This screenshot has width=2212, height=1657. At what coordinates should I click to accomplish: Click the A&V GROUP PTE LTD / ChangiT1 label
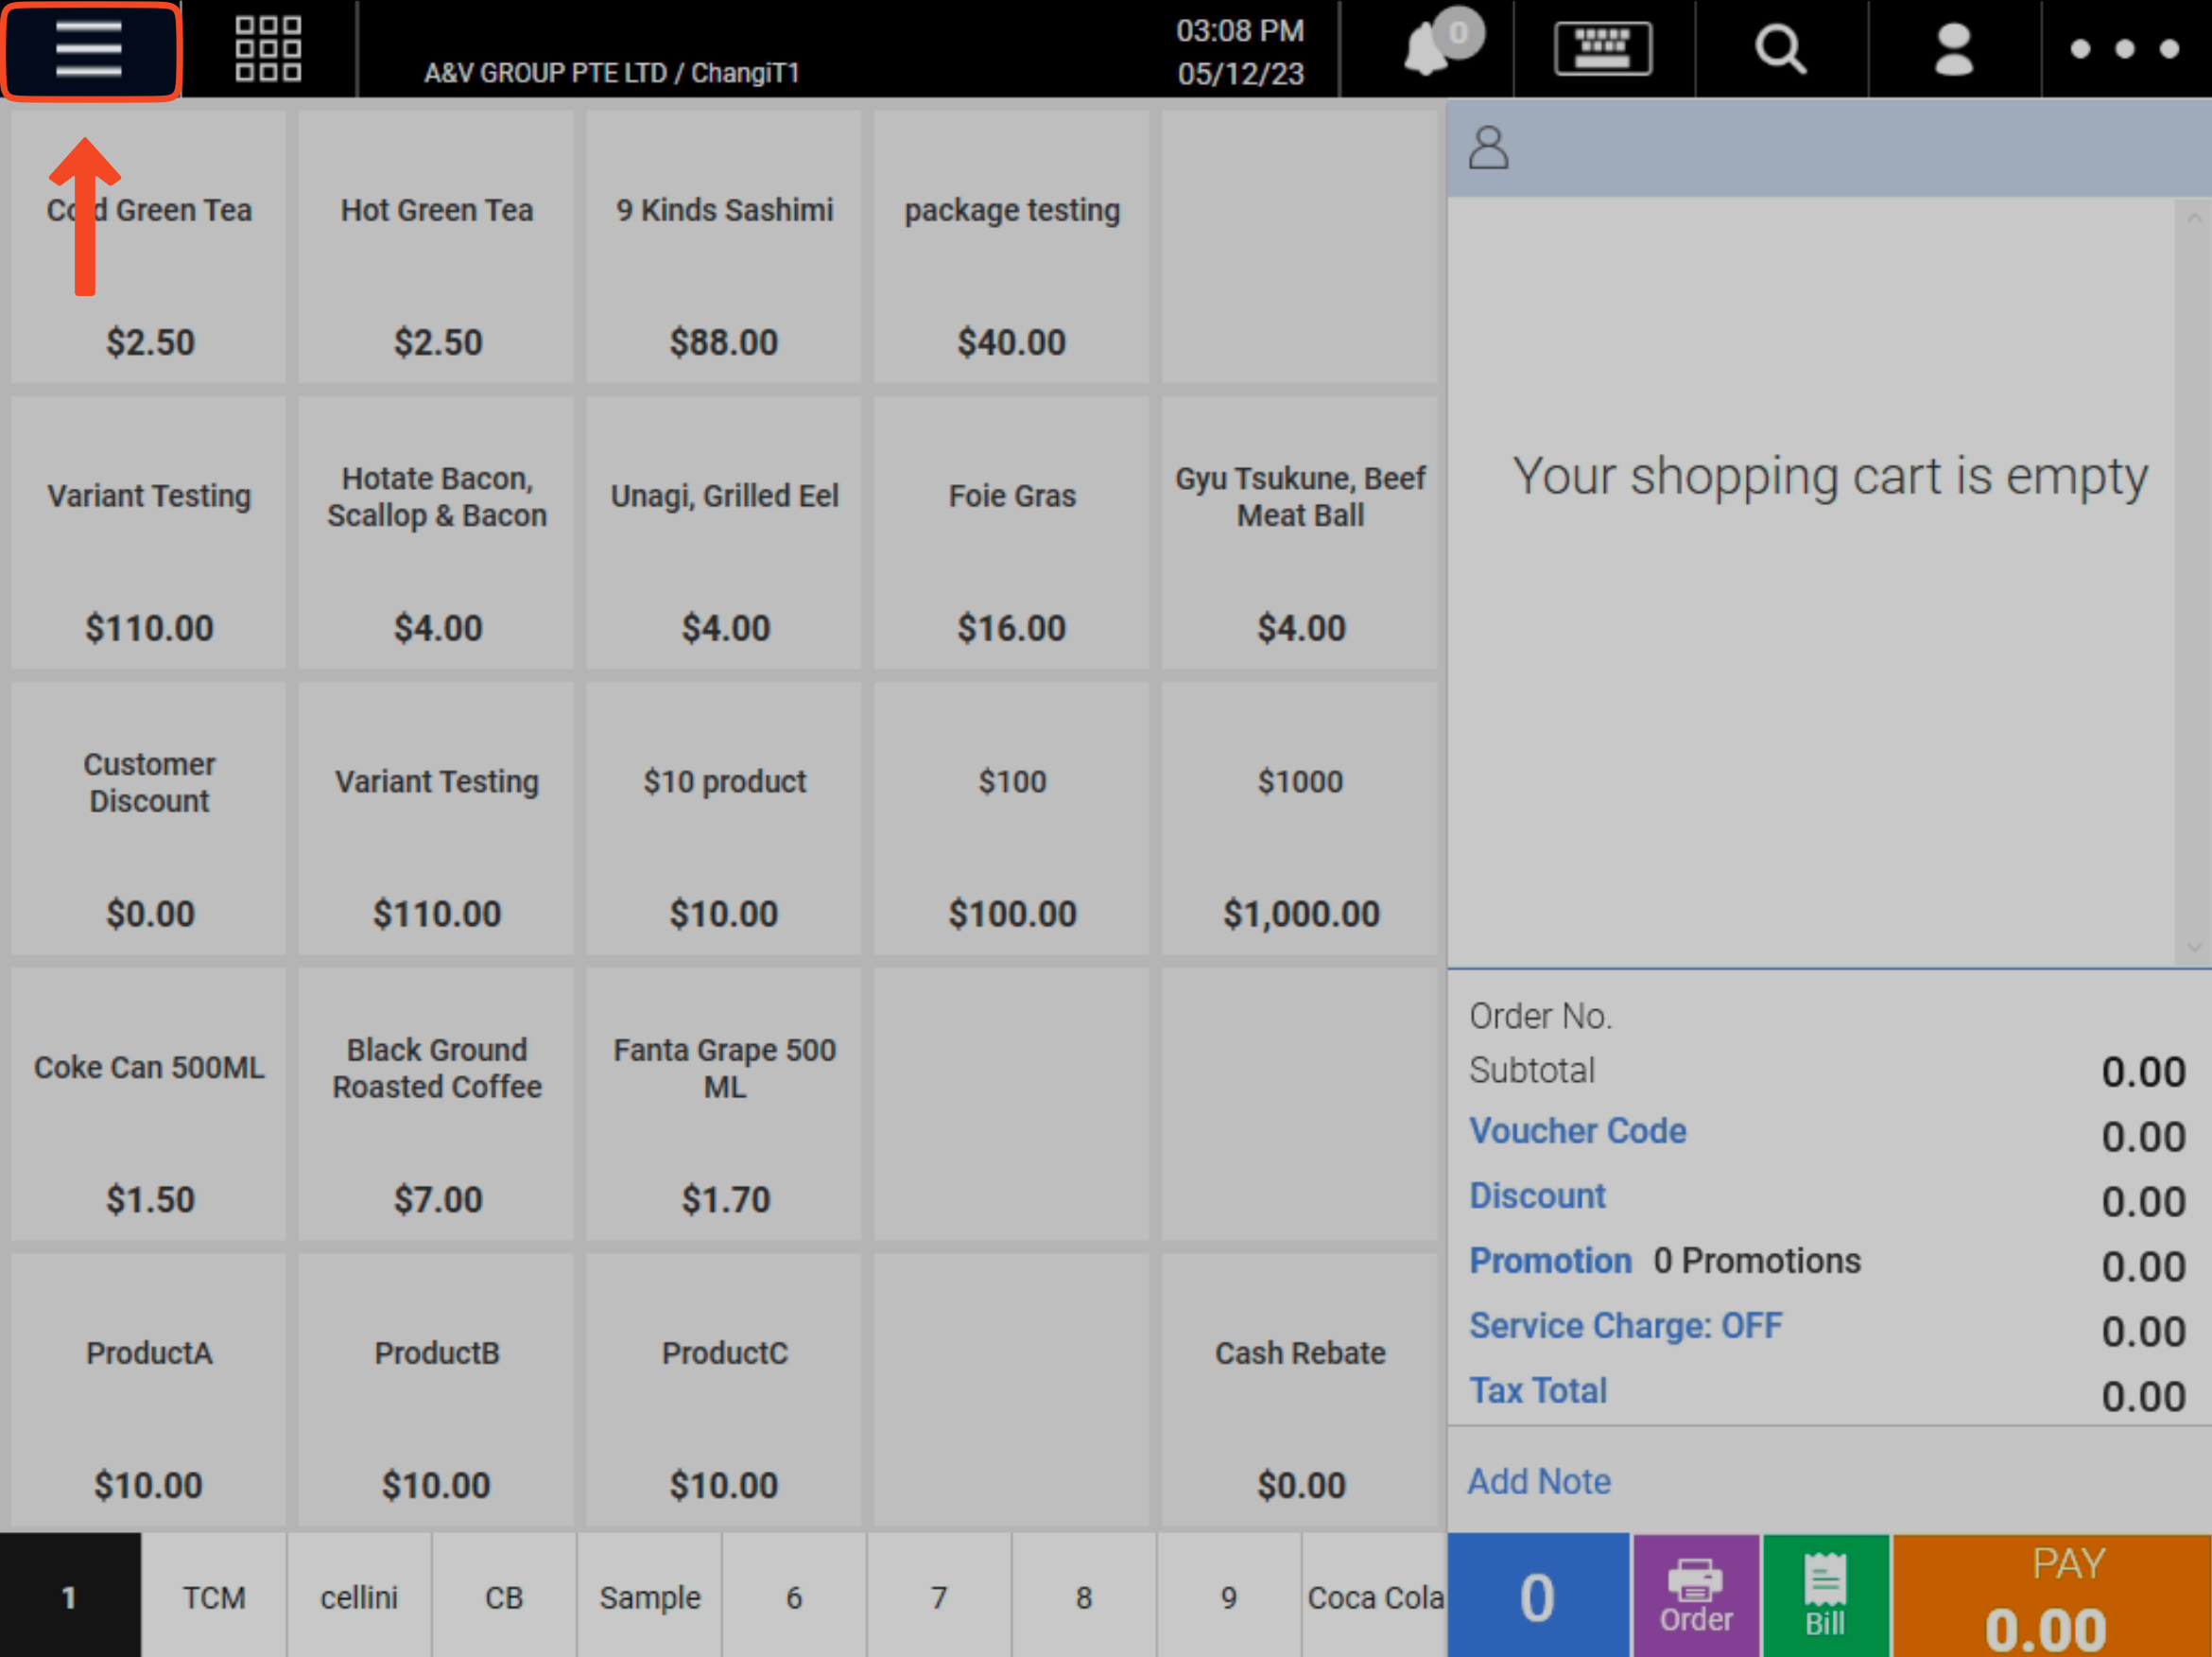pos(612,73)
